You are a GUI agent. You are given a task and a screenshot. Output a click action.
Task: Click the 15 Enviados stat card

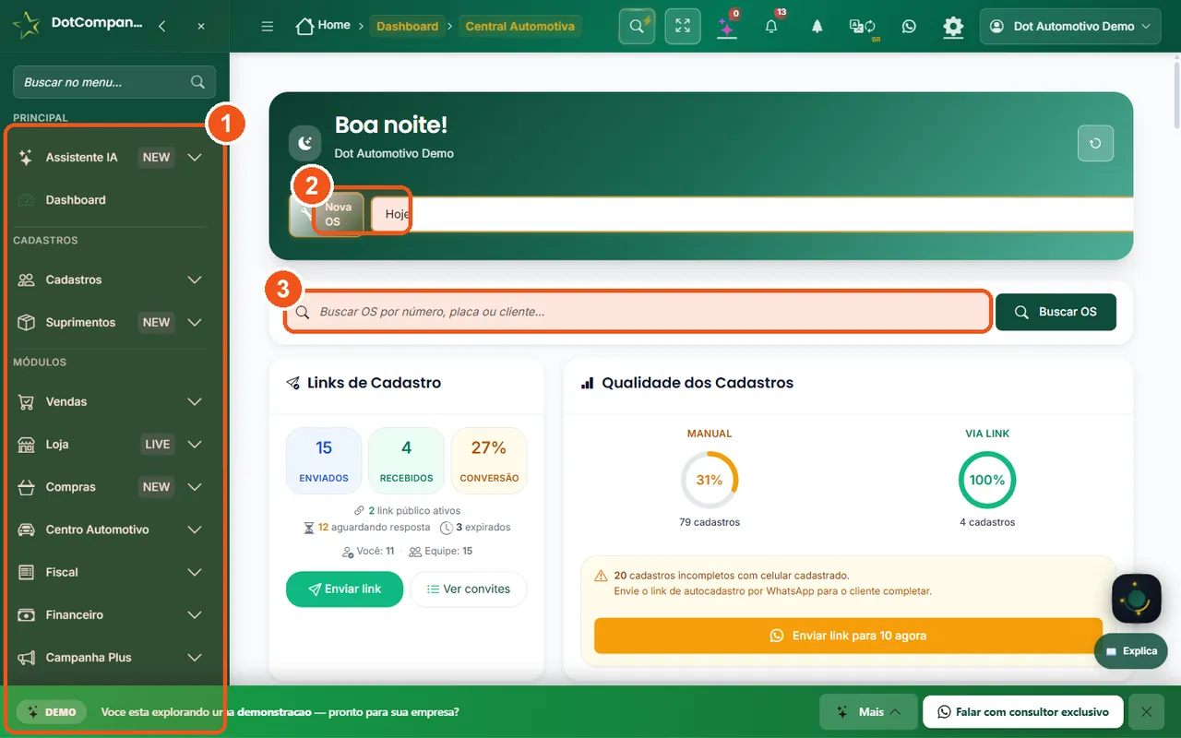pyautogui.click(x=324, y=460)
